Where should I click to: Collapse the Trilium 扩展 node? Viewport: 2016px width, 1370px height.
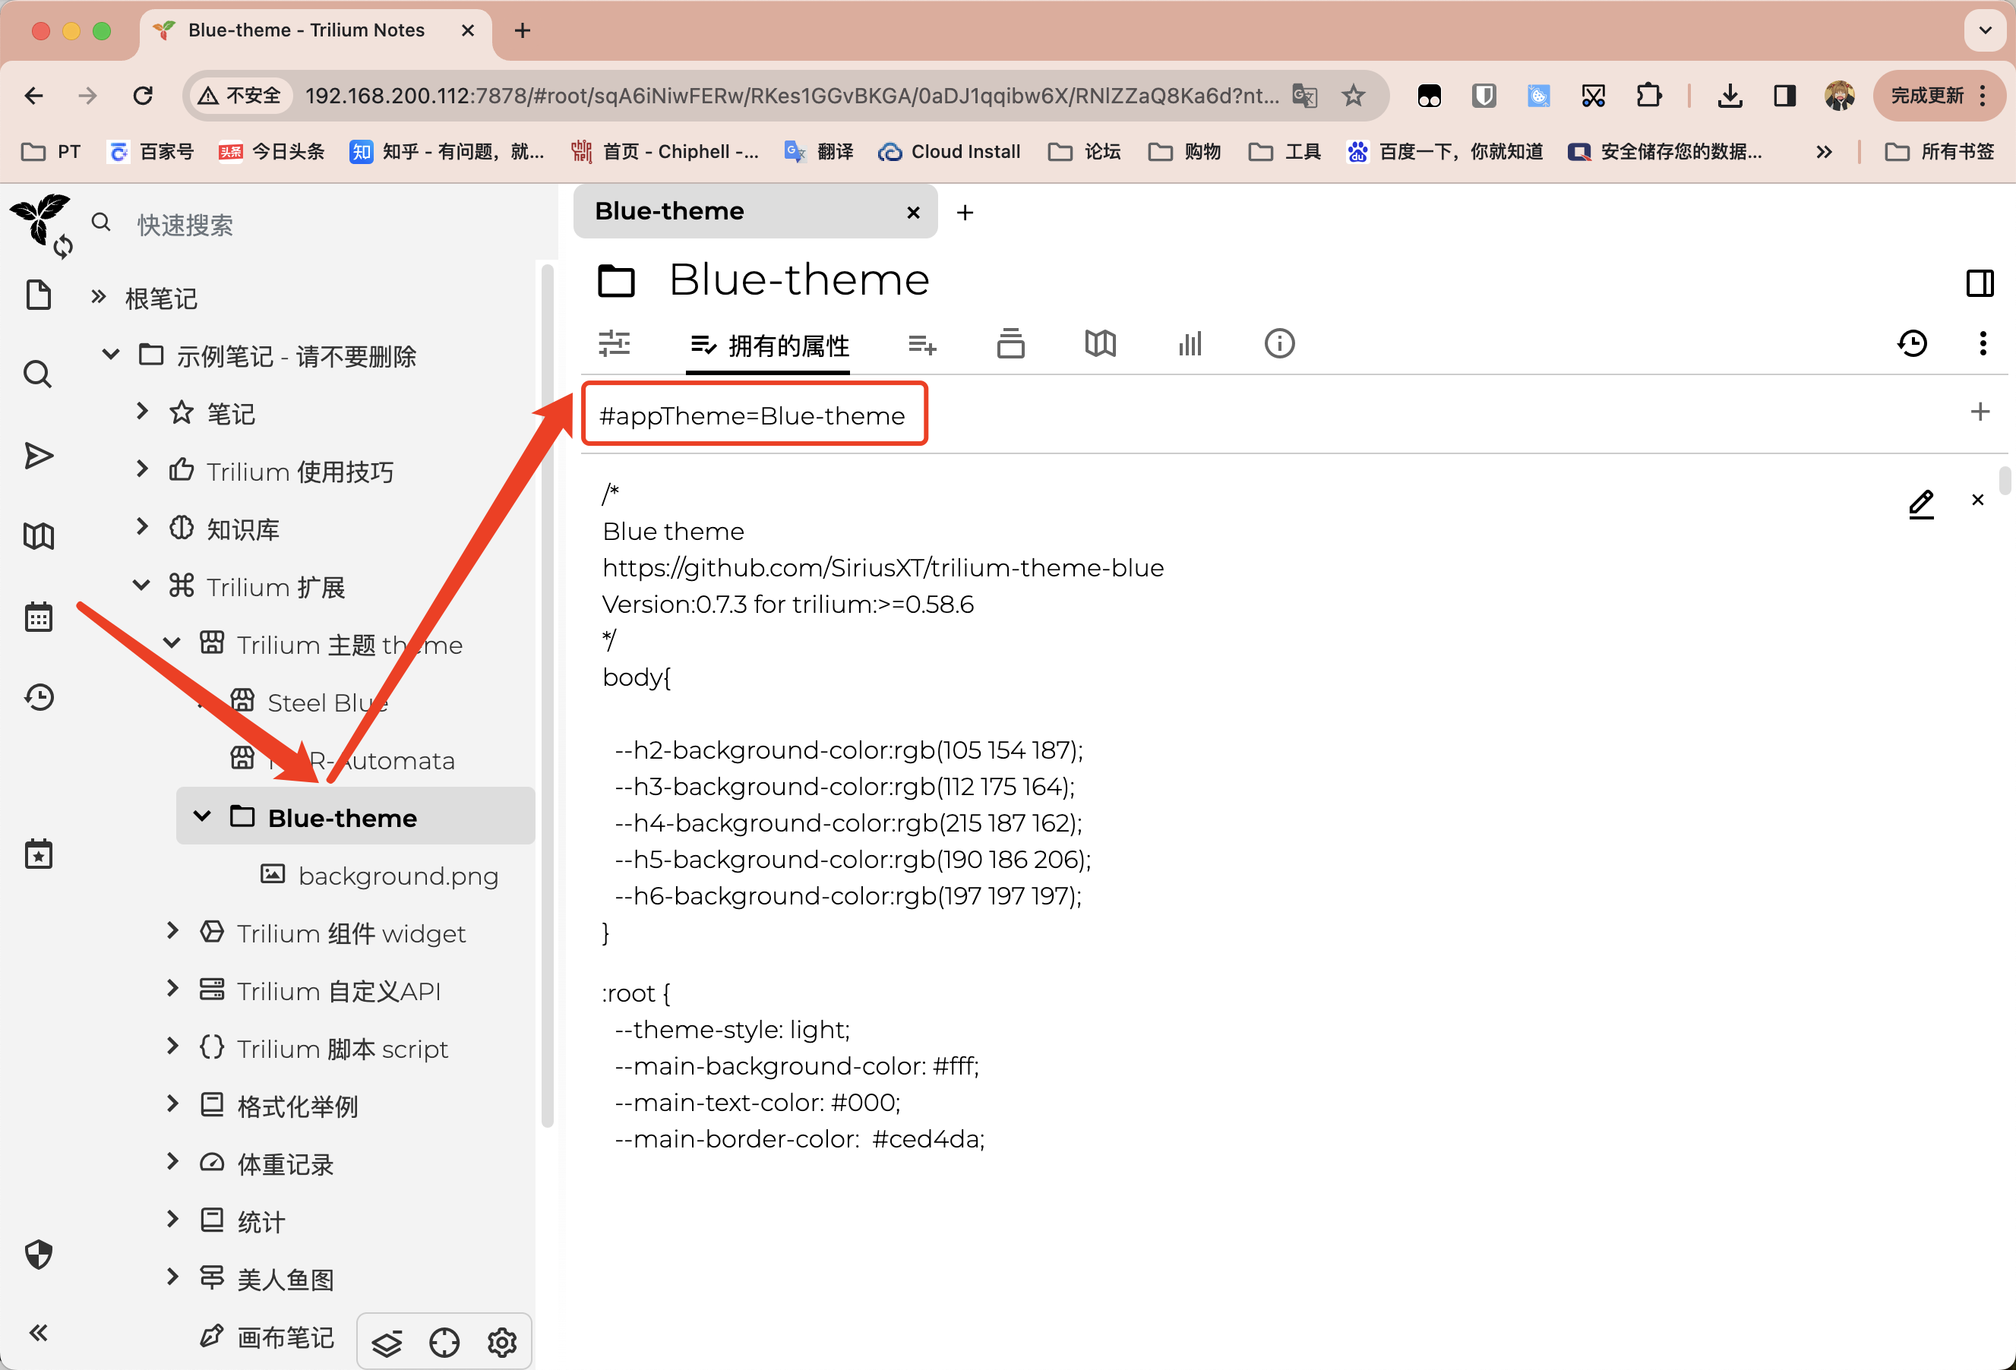click(x=141, y=585)
